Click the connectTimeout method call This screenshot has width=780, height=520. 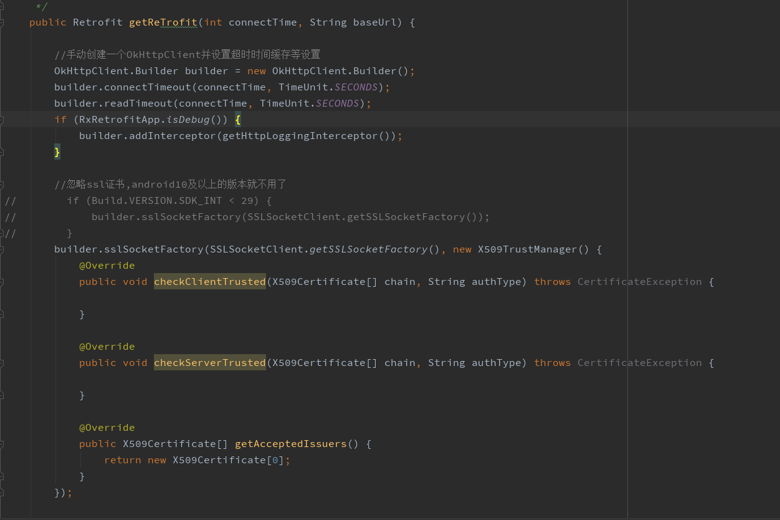pyautogui.click(x=148, y=87)
